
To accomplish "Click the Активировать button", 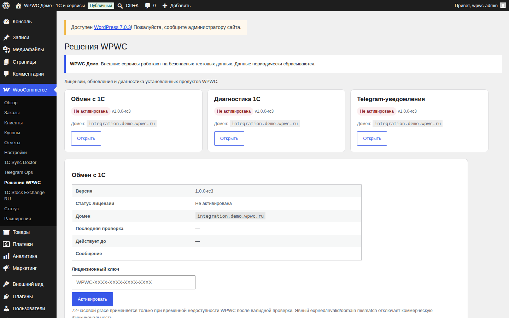I will coord(92,299).
